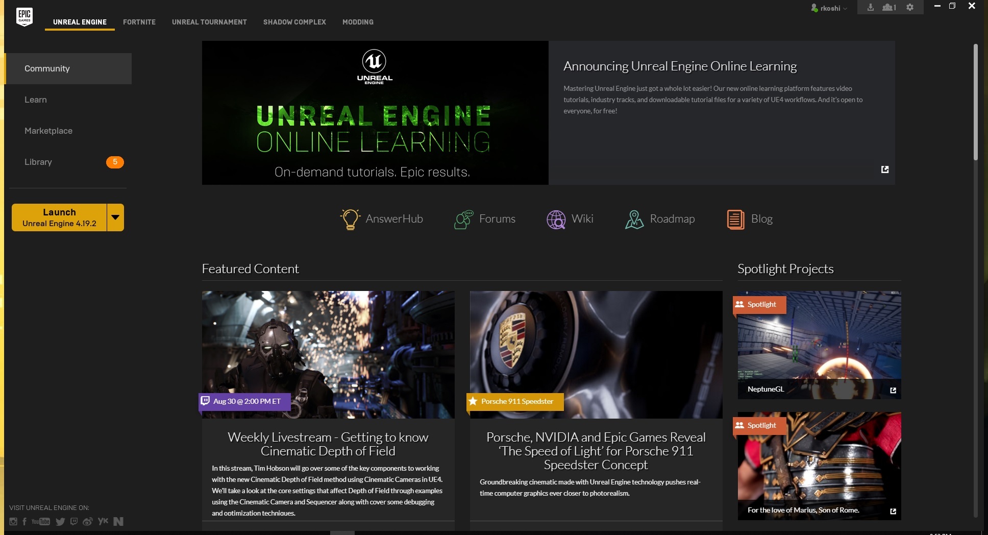Launch Unreal Engine 4.19.2
The image size is (988, 535).
[x=59, y=217]
